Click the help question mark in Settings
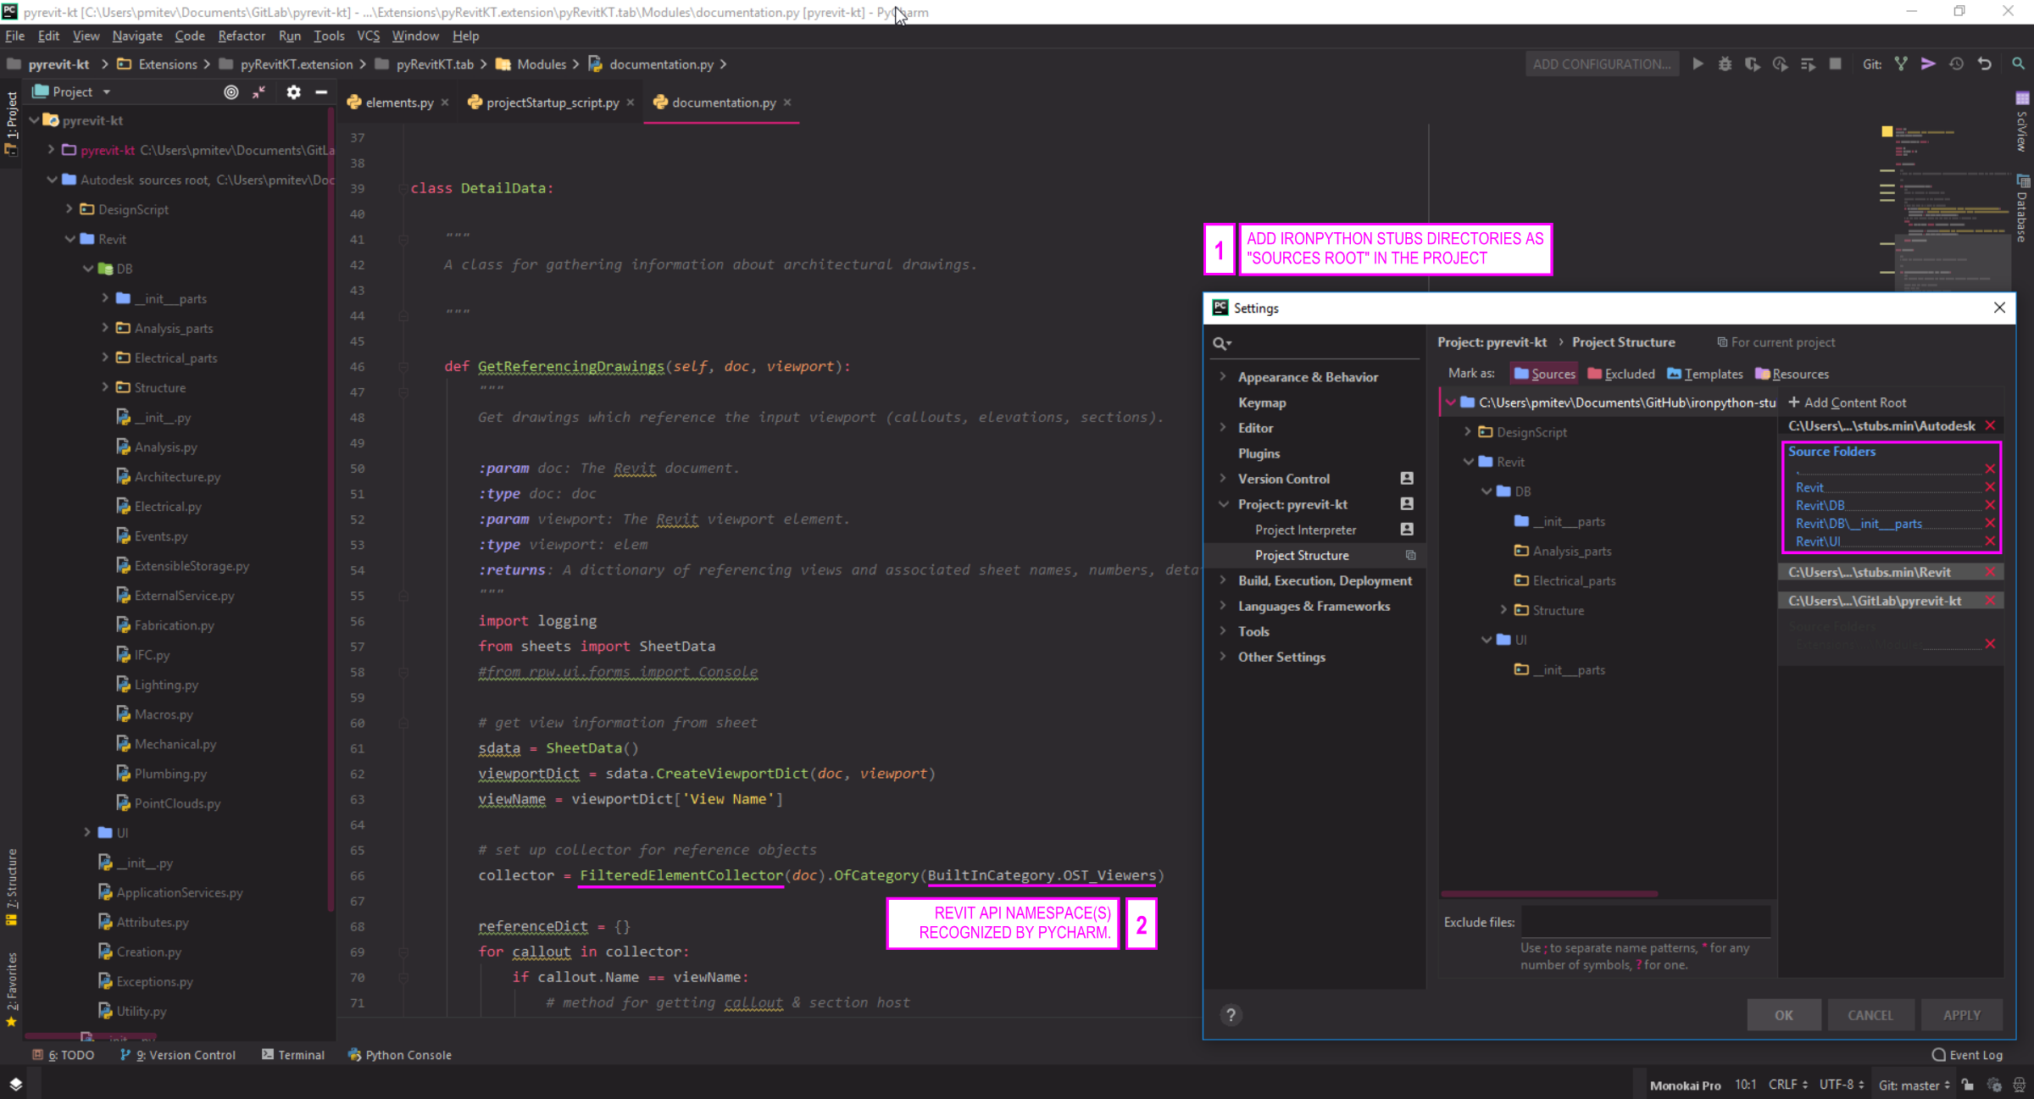2034x1099 pixels. [x=1231, y=1014]
